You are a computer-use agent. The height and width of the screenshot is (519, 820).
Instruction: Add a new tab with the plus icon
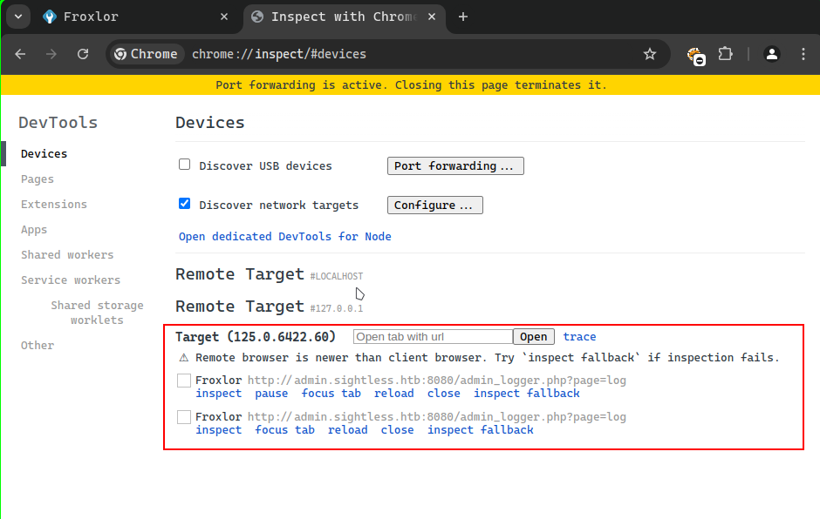[463, 17]
